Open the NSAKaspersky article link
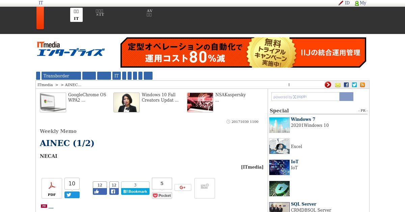Viewport: 405px width, 212px height. 231,97
